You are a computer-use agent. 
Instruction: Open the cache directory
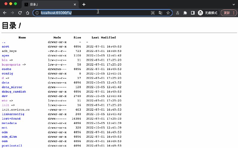coord(7,69)
